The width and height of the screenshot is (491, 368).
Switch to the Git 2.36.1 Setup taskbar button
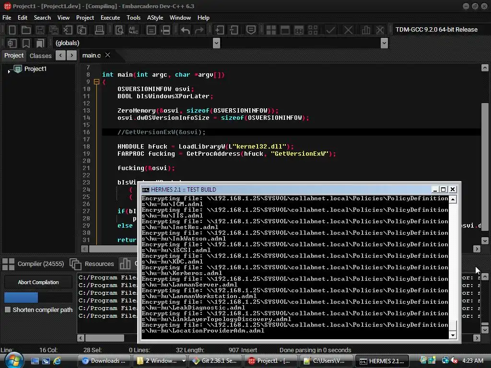point(215,360)
